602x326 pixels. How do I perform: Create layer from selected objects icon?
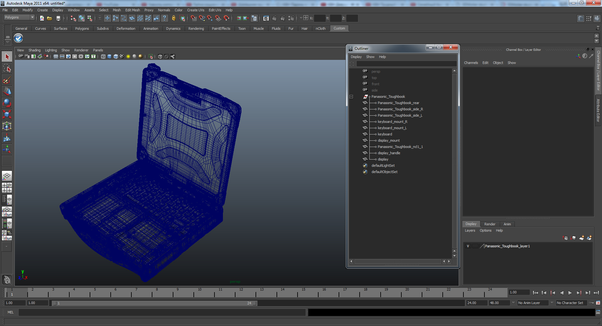(x=589, y=238)
